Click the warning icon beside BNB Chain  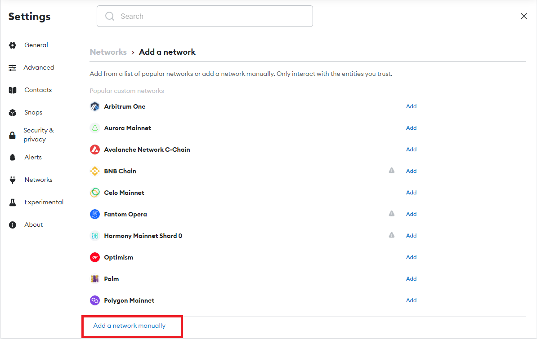[x=392, y=171]
